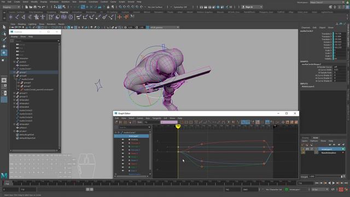This screenshot has width=350, height=197.
Task: Click the Break Tangents icon in Graph Editor
Action: point(229,122)
